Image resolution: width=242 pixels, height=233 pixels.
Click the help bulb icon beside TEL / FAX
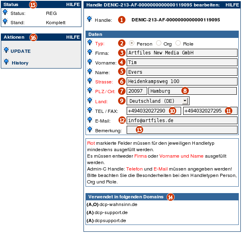click(x=90, y=110)
